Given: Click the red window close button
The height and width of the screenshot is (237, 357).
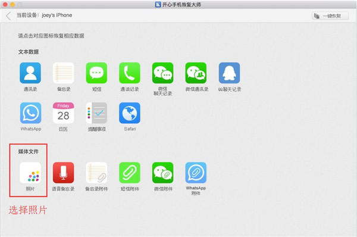Looking at the screenshot, I should click(5, 4).
